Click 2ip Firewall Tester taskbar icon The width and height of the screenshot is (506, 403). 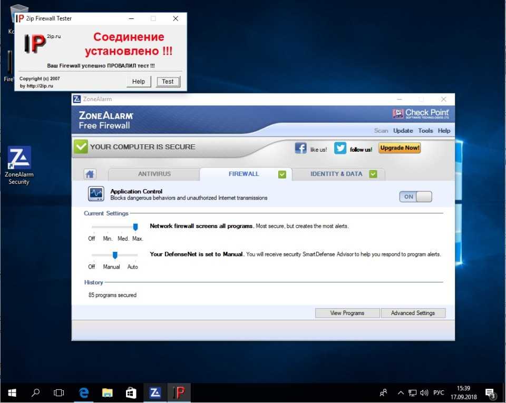[x=179, y=392]
